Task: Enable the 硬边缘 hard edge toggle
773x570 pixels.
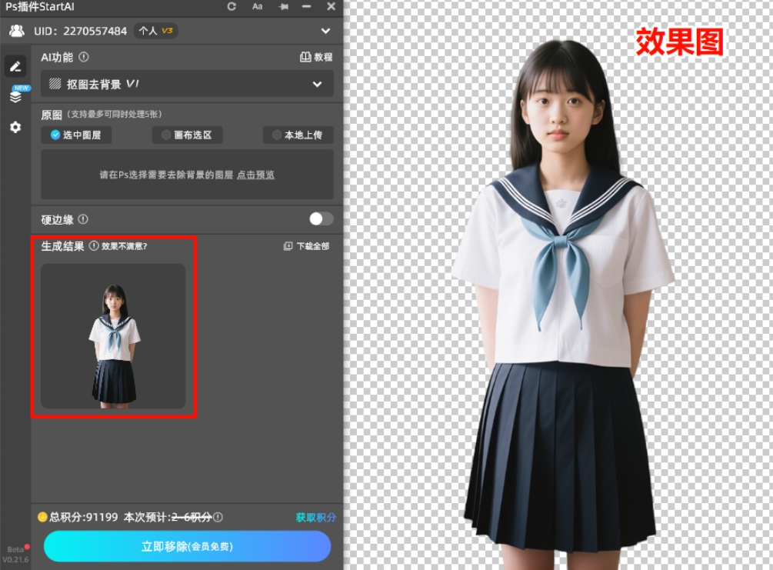Action: (x=320, y=218)
